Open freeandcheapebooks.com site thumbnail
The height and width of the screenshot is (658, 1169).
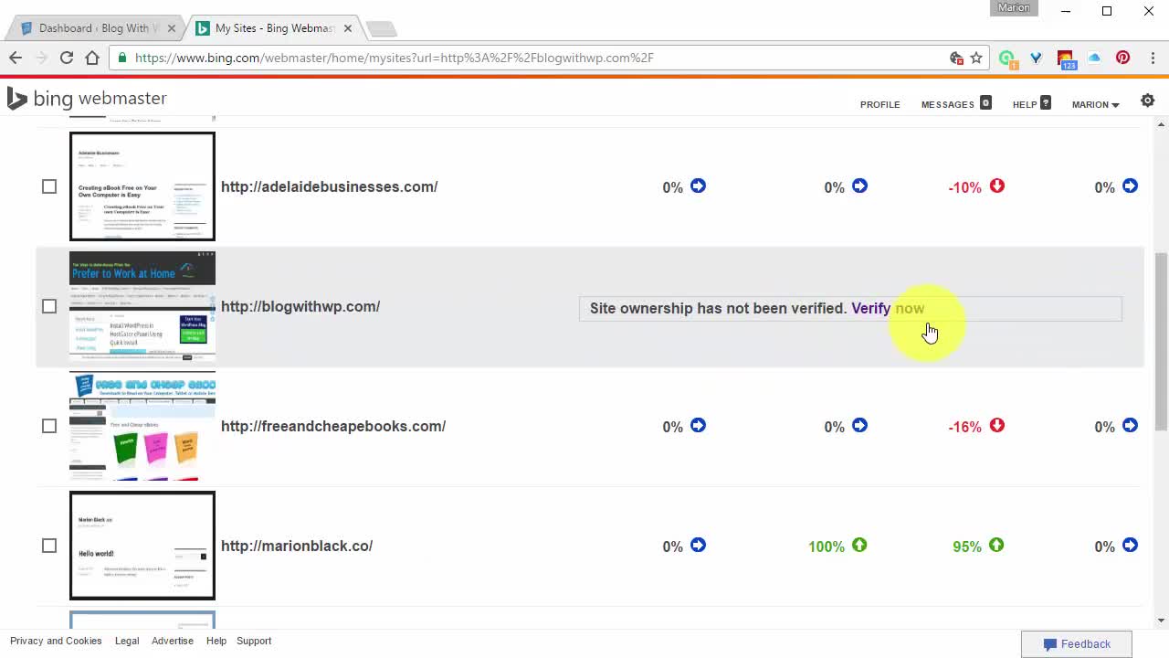pyautogui.click(x=142, y=426)
